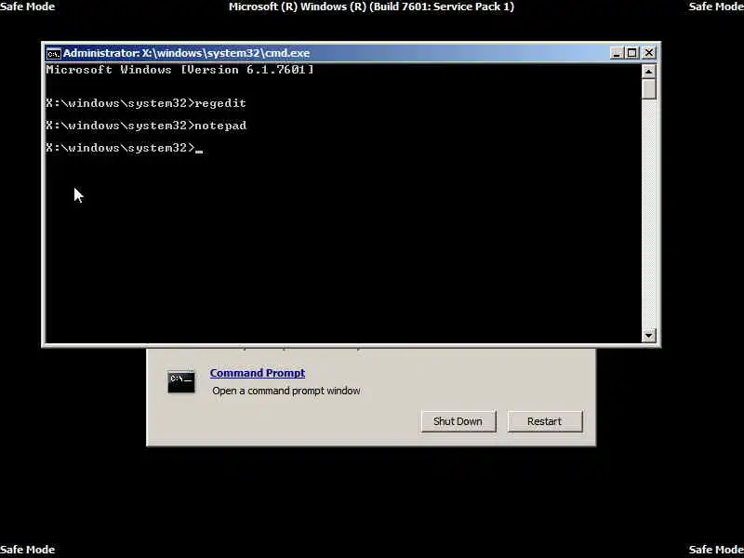Open the Command Prompt link

pyautogui.click(x=258, y=373)
